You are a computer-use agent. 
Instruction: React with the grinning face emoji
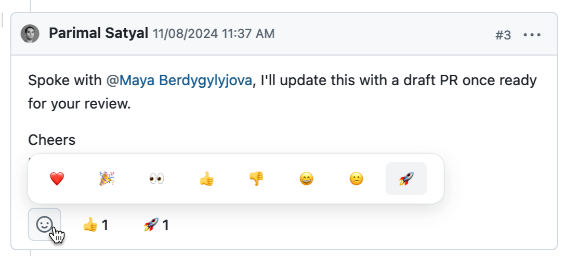point(306,179)
